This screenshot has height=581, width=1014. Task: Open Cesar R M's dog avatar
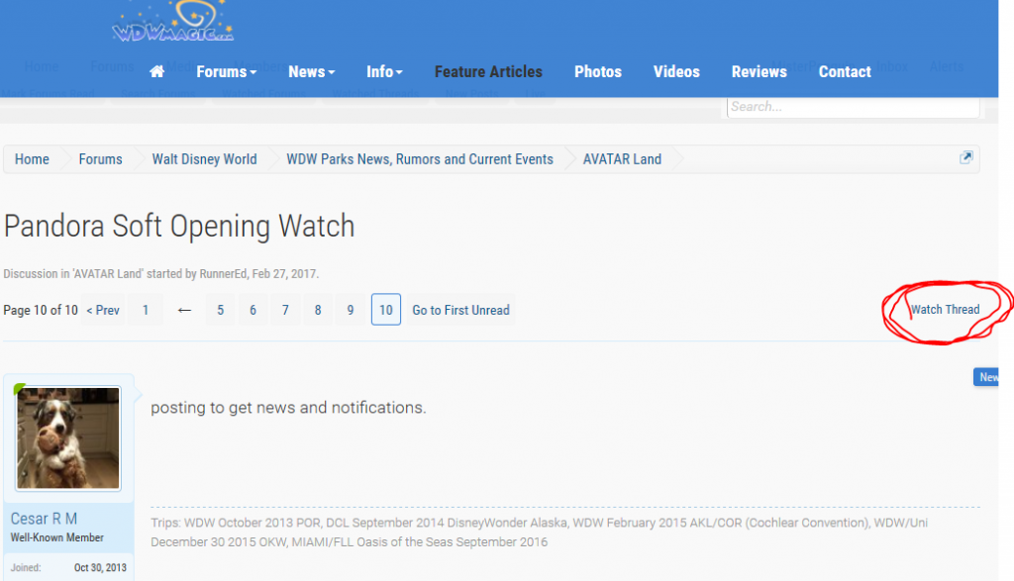click(68, 437)
